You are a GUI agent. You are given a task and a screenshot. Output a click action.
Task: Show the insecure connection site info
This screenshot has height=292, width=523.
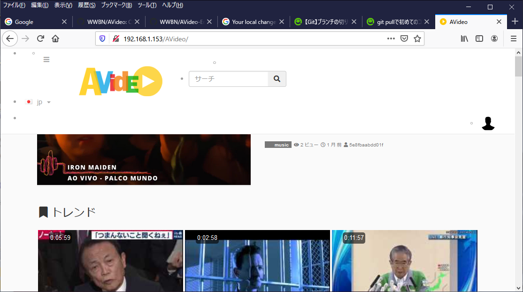(116, 38)
